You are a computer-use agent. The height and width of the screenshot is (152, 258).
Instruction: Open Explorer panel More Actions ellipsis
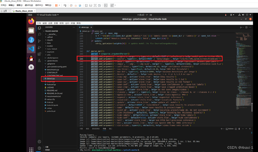74,27
